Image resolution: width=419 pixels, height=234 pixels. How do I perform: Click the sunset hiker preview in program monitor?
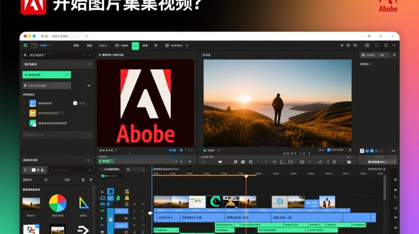(277, 103)
